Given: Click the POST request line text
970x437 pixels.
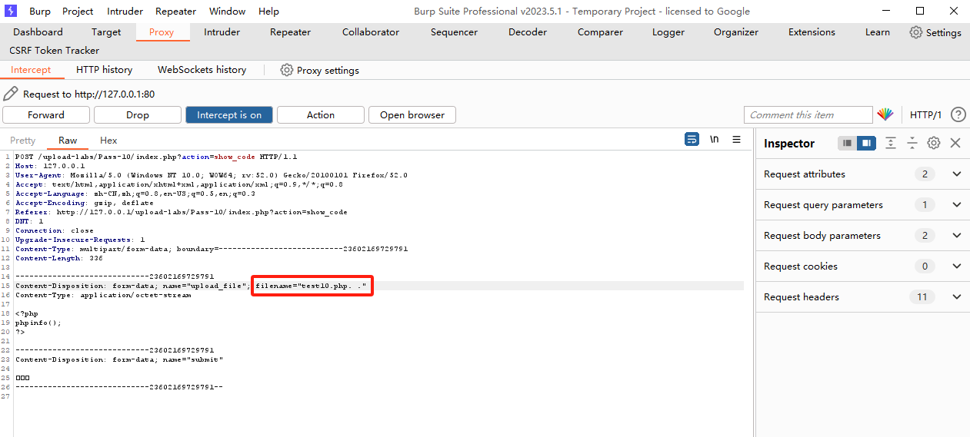Looking at the screenshot, I should tap(156, 157).
